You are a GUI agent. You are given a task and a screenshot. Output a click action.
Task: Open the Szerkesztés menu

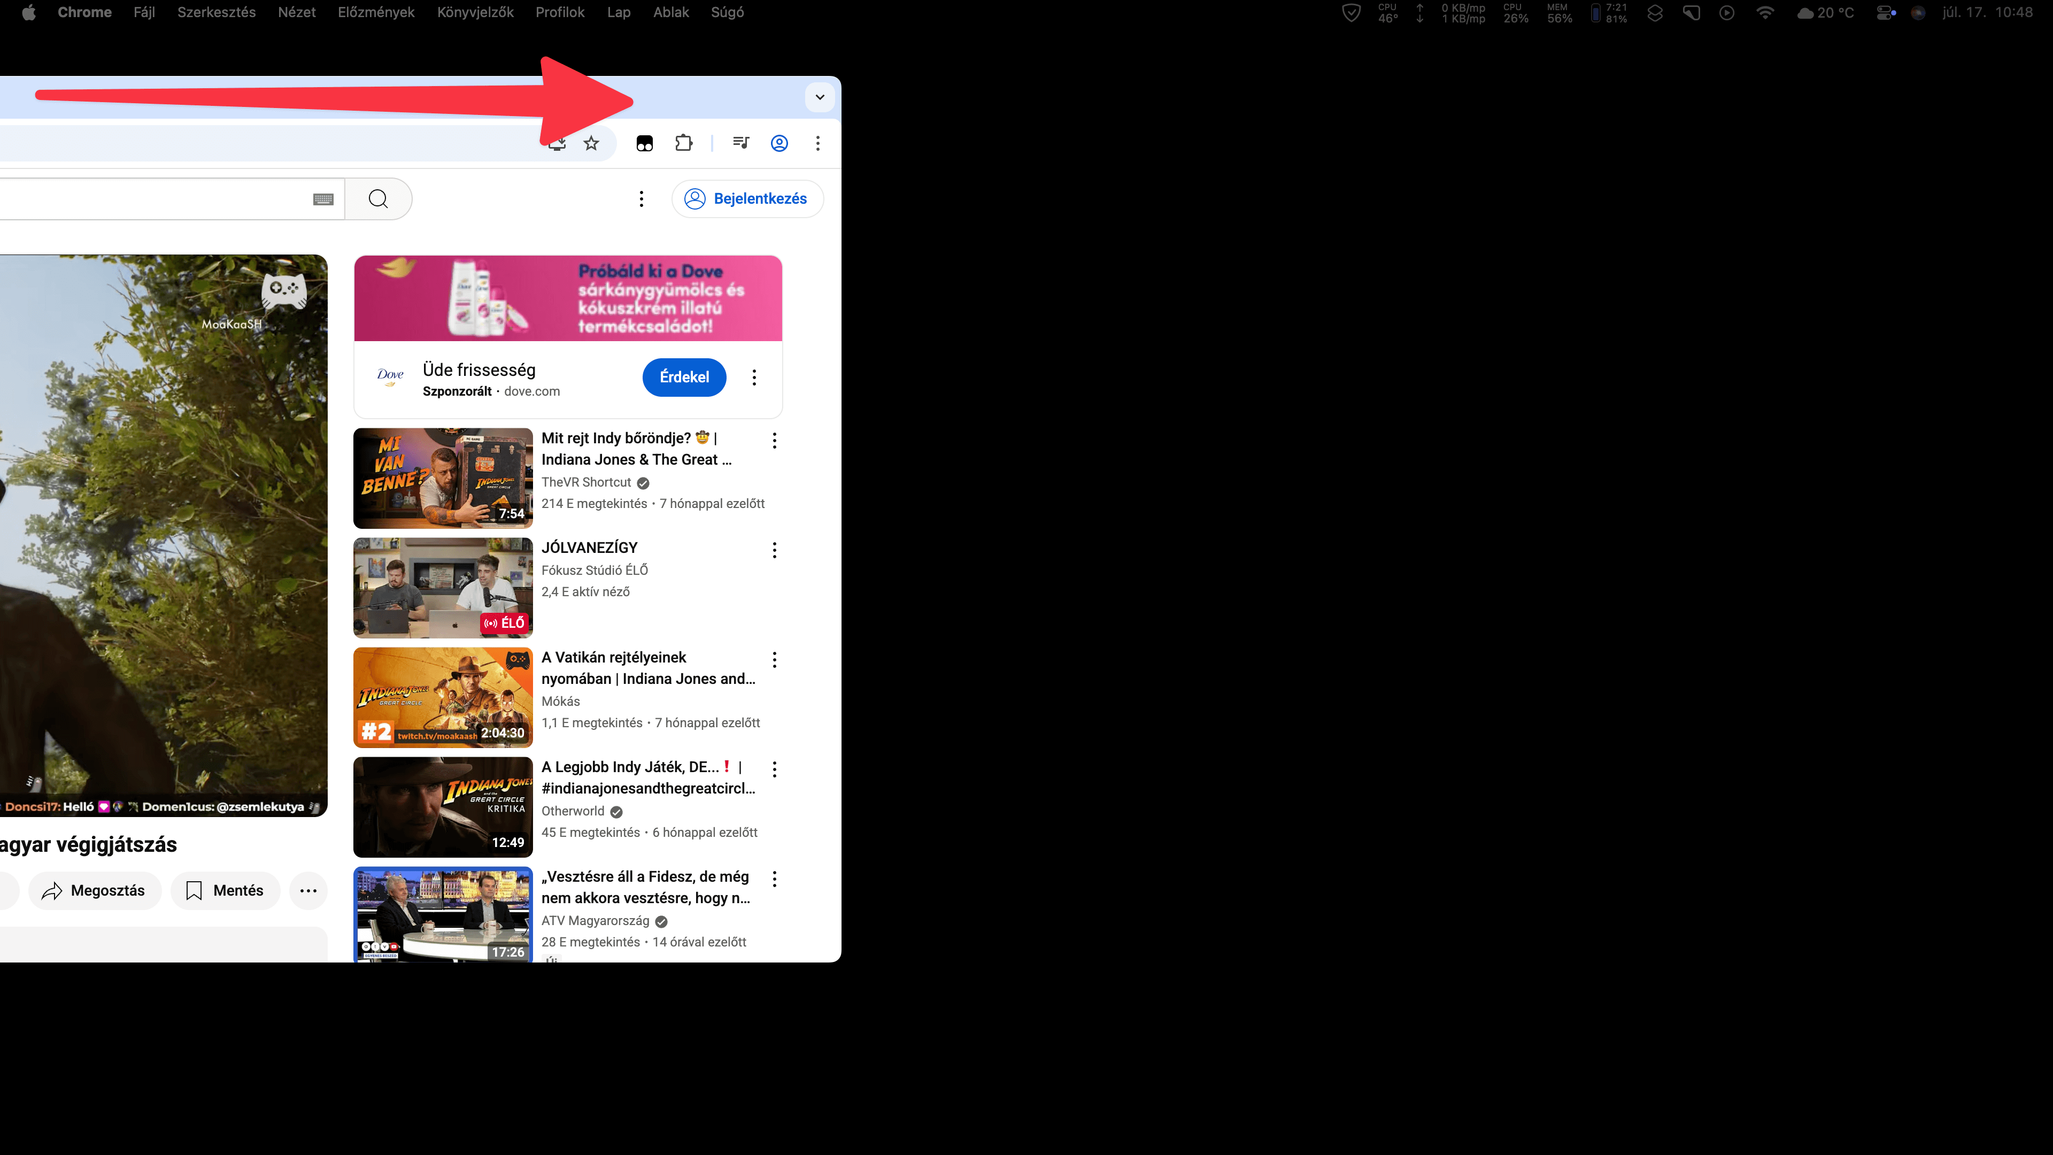click(x=217, y=13)
